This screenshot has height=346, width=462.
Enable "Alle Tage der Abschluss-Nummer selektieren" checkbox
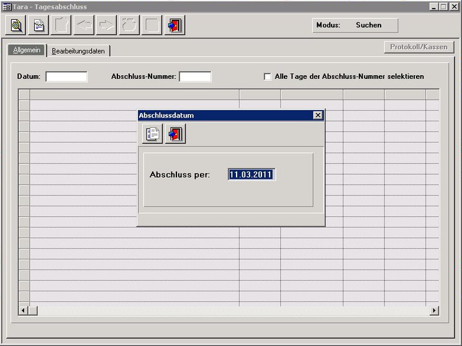268,76
